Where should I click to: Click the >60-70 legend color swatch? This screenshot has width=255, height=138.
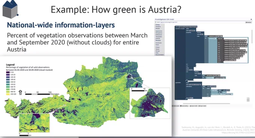pyautogui.click(x=8, y=87)
